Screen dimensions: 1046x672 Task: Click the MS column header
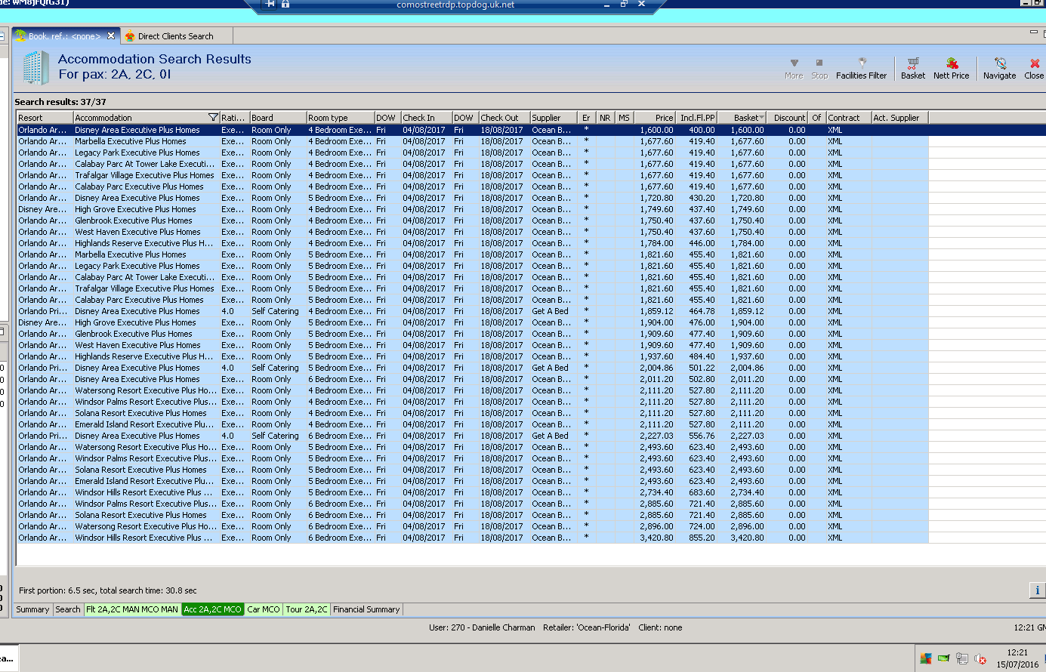(x=625, y=118)
